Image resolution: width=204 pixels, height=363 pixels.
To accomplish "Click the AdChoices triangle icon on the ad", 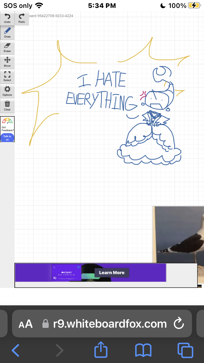I will click(x=79, y=267).
